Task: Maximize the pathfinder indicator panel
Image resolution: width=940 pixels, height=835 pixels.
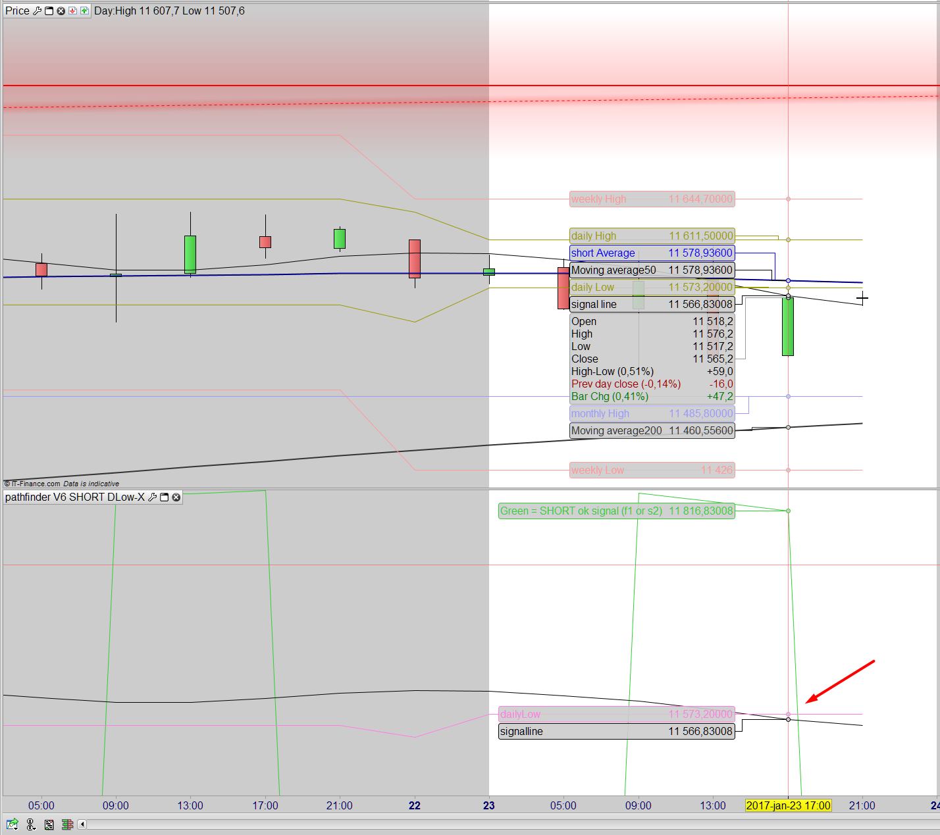Action: click(165, 497)
